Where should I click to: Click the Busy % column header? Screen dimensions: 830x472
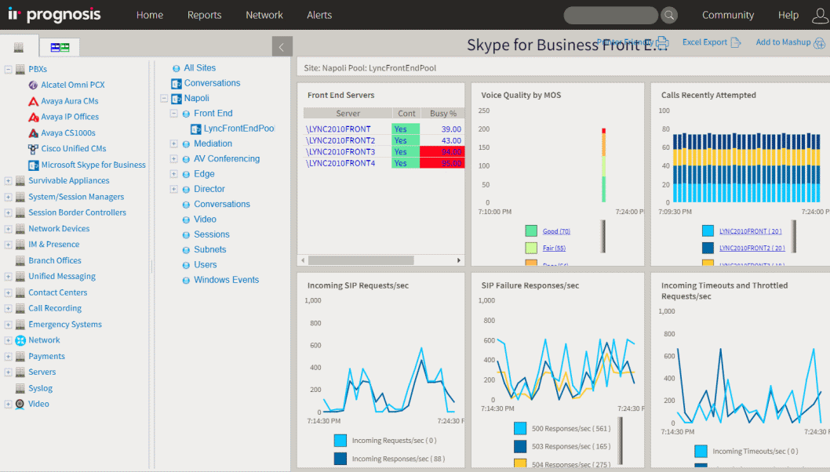pos(443,113)
